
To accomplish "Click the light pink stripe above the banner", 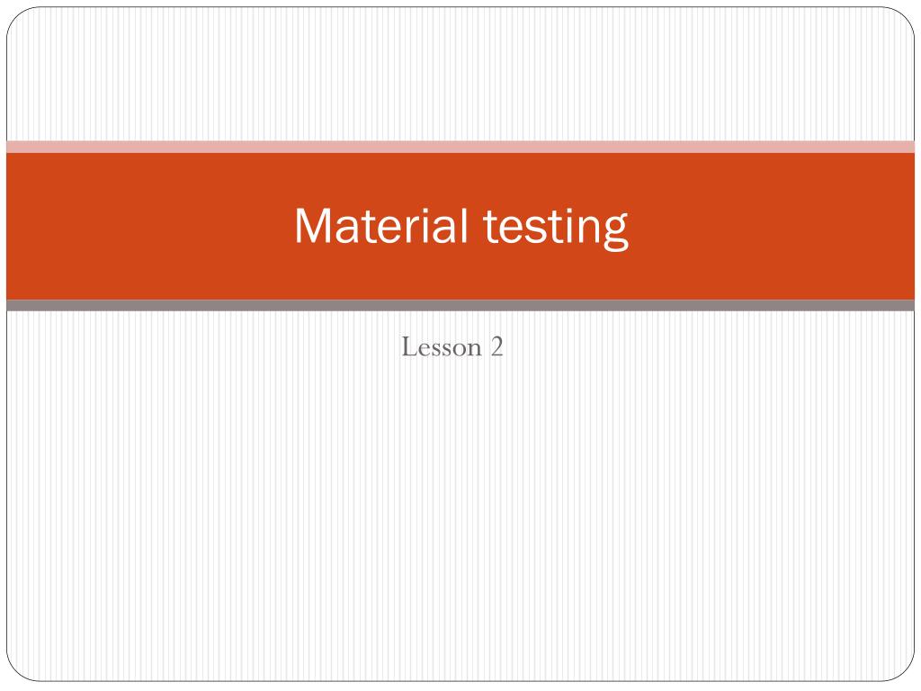I will [x=460, y=147].
